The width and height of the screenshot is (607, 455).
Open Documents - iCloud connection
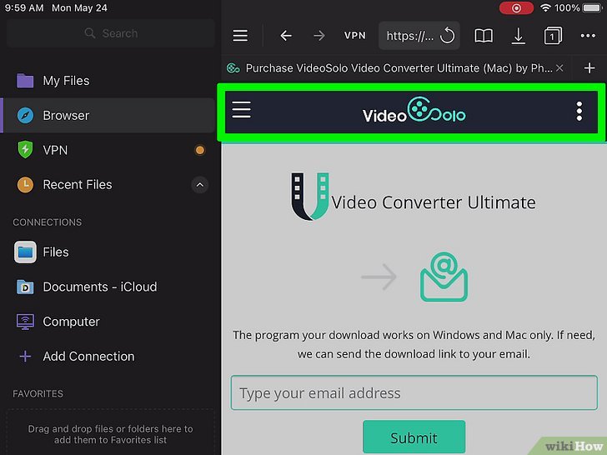coord(108,287)
